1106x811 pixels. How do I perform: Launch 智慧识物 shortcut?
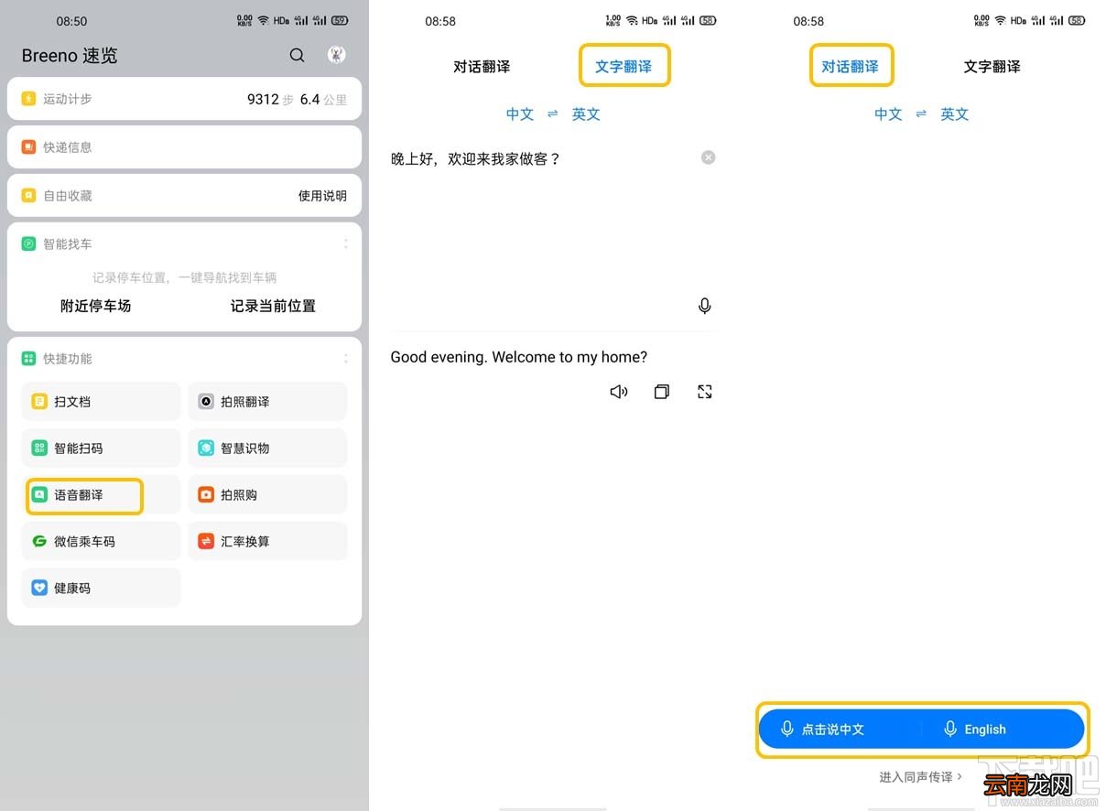[x=267, y=449]
